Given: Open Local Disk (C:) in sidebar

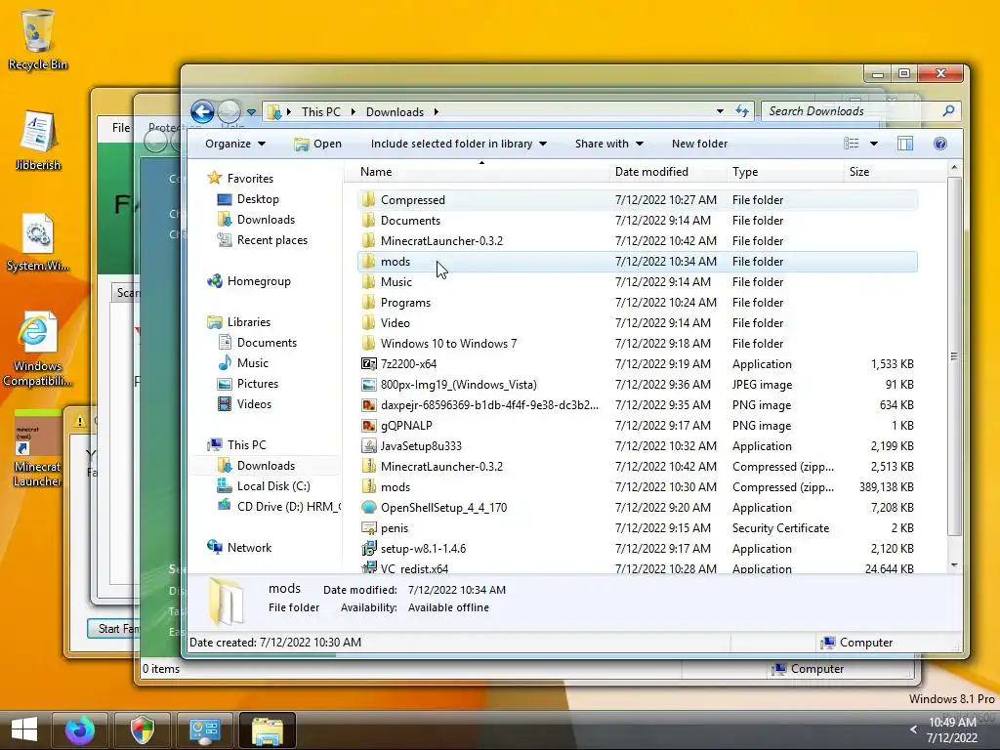Looking at the screenshot, I should point(264,486).
